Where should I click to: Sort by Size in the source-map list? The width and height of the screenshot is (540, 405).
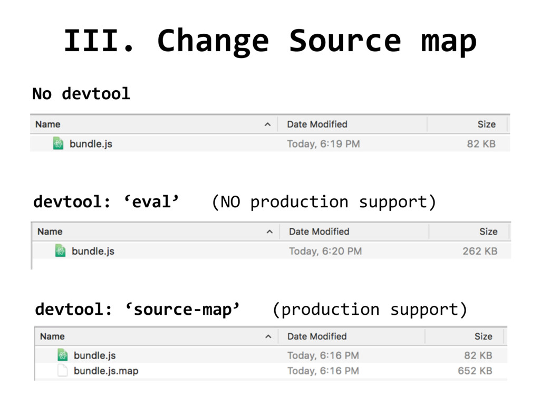(x=483, y=336)
